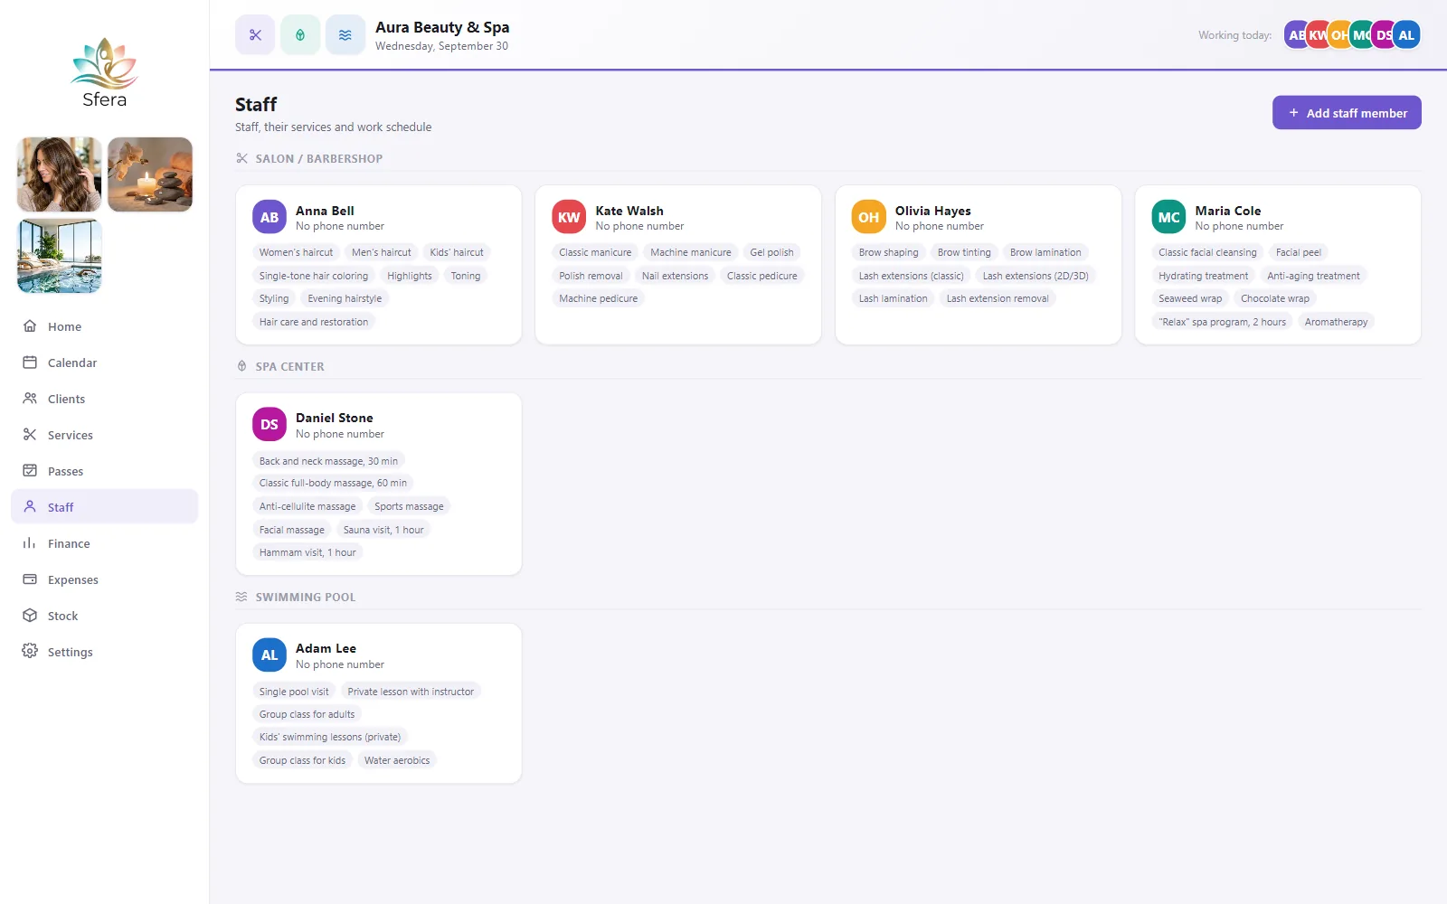1447x904 pixels.
Task: Click the Calendar icon in the sidebar
Action: pyautogui.click(x=30, y=363)
